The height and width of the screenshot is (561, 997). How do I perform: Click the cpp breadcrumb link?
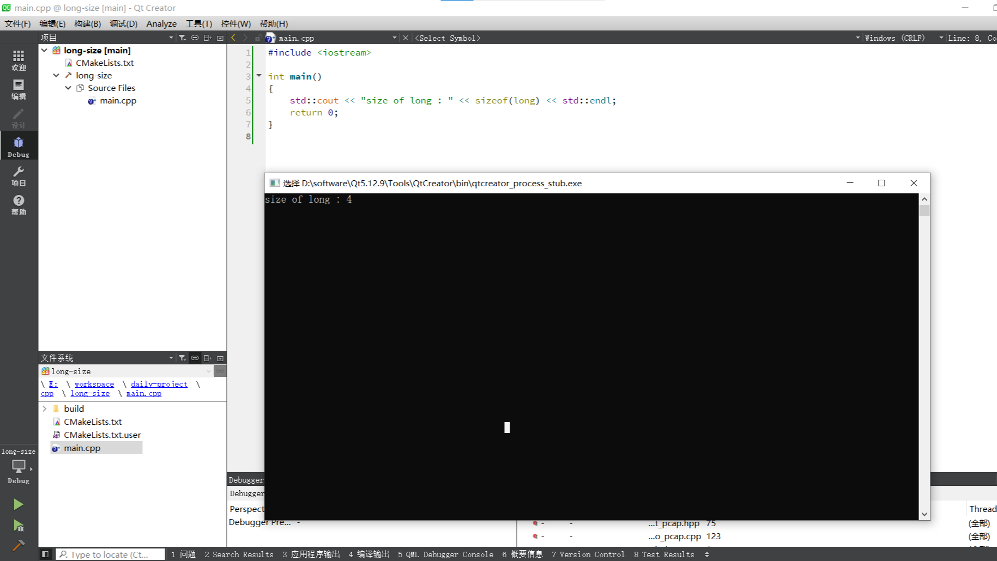pyautogui.click(x=47, y=393)
